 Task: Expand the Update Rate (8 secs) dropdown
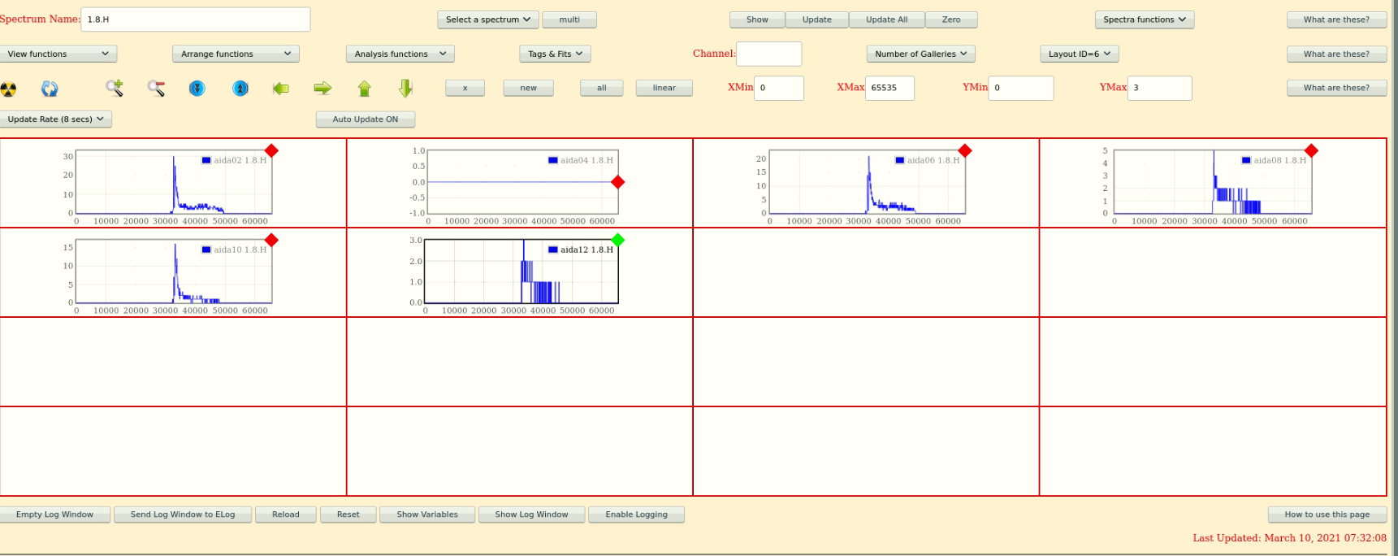[56, 119]
